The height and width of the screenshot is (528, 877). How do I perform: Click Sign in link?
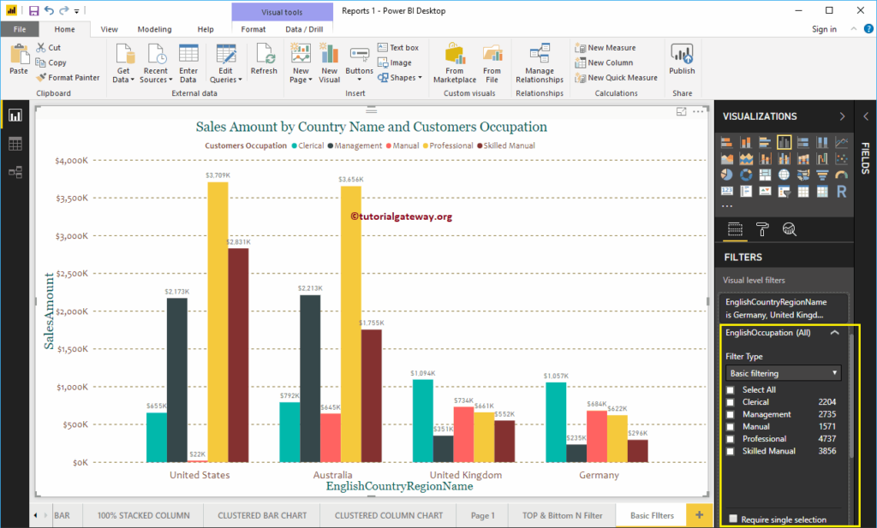click(824, 29)
